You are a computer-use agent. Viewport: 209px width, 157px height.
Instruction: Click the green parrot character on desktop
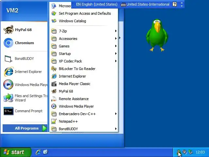pyautogui.click(x=157, y=35)
